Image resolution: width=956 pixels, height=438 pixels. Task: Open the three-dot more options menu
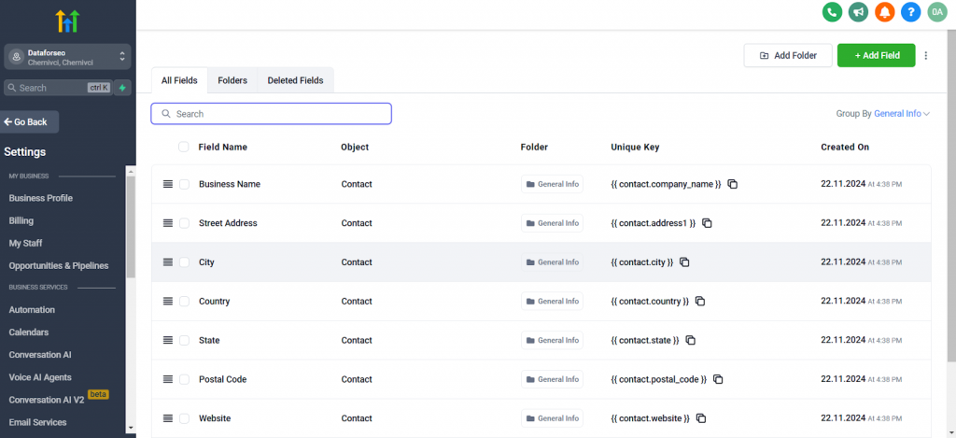926,56
